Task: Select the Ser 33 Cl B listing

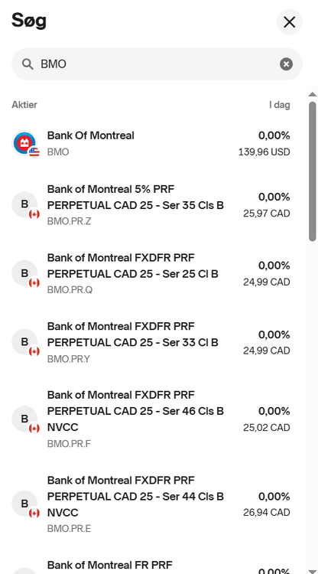Action: 151,342
